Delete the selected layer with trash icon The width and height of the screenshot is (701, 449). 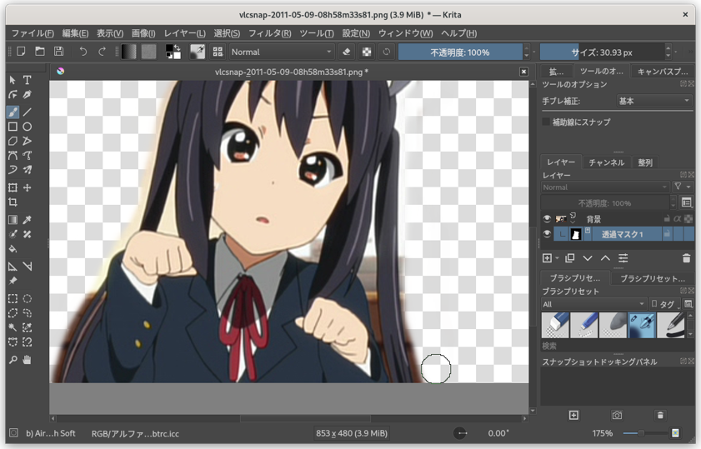pos(686,258)
